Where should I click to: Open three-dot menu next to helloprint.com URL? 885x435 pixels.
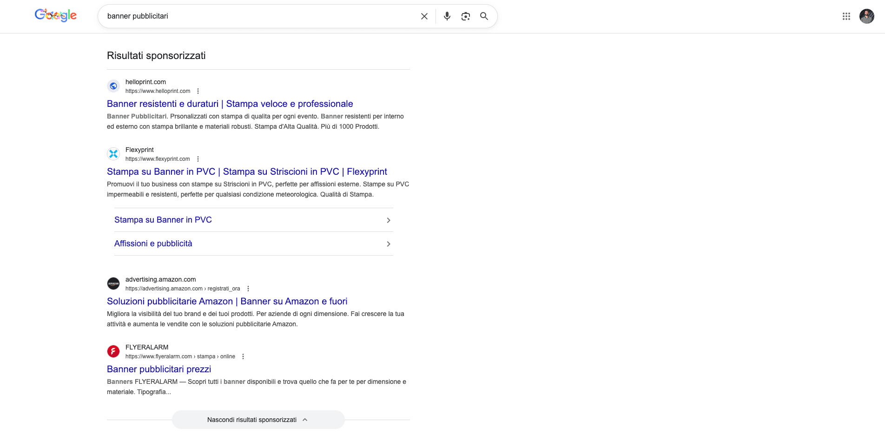pos(198,91)
